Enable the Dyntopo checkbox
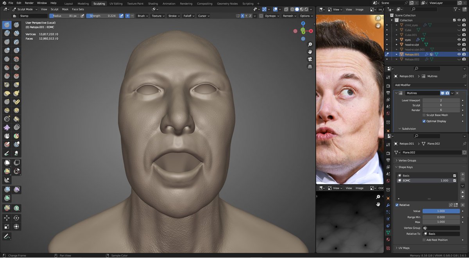Image resolution: width=469 pixels, height=258 pixels. (261, 16)
